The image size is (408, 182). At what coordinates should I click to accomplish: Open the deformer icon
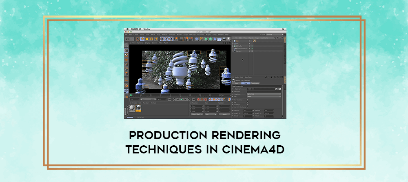pyautogui.click(x=215, y=39)
